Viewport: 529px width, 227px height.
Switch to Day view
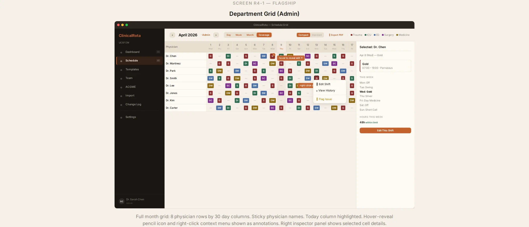point(229,35)
